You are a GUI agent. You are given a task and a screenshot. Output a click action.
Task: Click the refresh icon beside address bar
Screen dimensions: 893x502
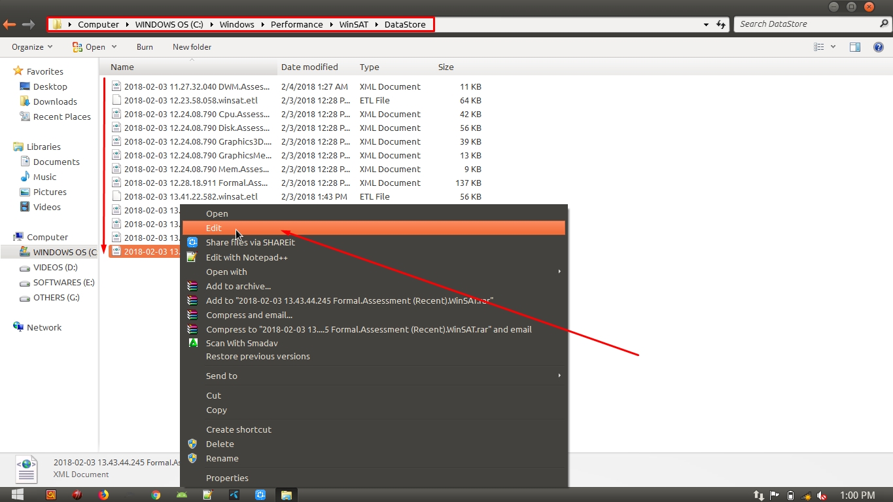tap(721, 25)
